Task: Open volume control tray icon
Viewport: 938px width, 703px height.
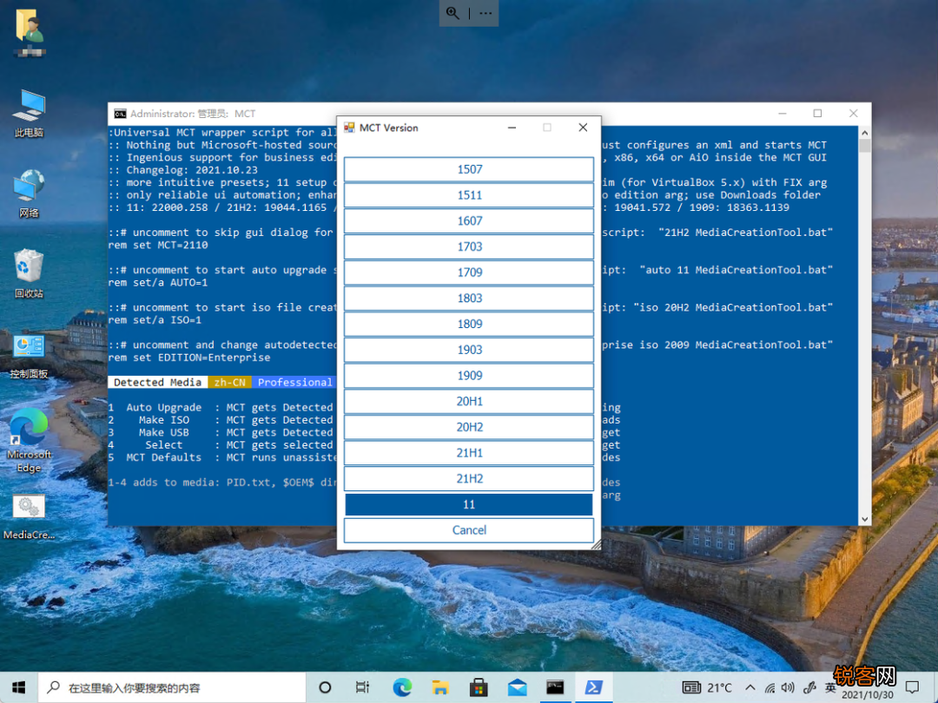Action: pyautogui.click(x=788, y=687)
